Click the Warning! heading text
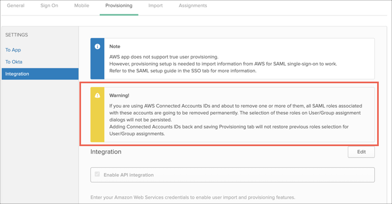This screenshot has height=204, width=392. [x=119, y=95]
